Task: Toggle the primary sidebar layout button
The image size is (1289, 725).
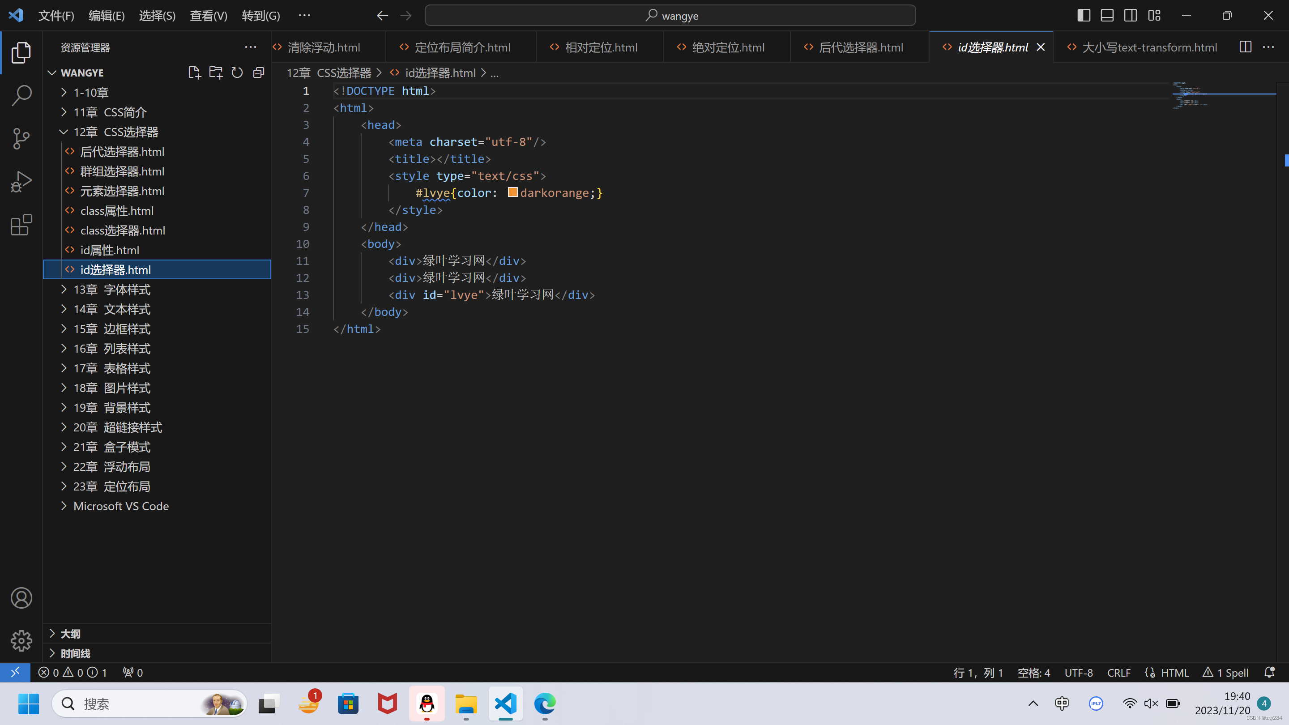Action: 1083,16
